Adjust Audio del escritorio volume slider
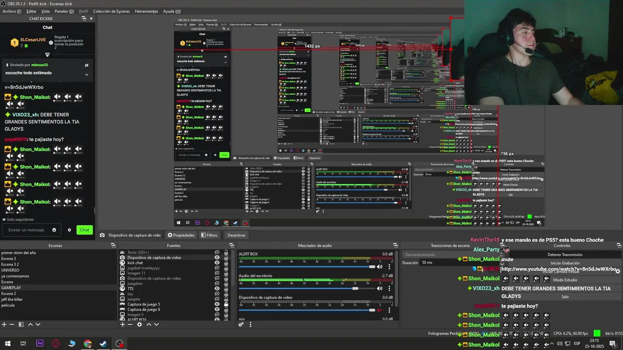Image resolution: width=623 pixels, height=350 pixels. 307,288
